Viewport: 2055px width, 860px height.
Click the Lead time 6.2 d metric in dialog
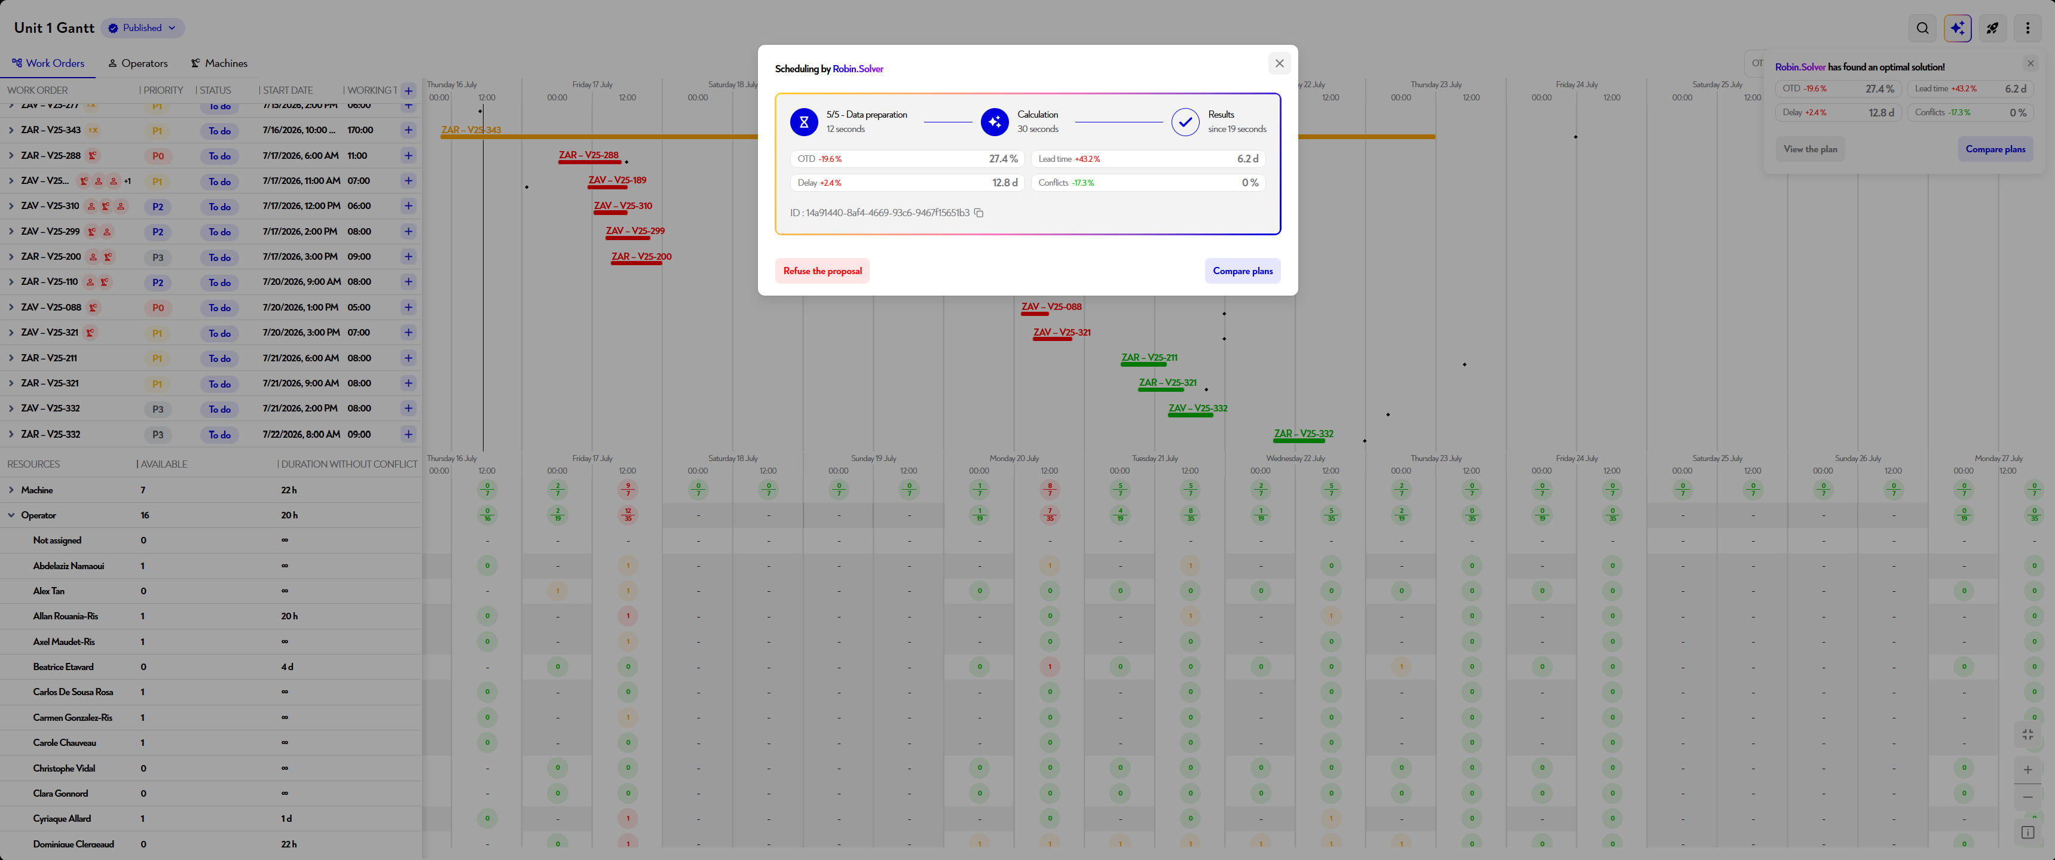point(1148,159)
